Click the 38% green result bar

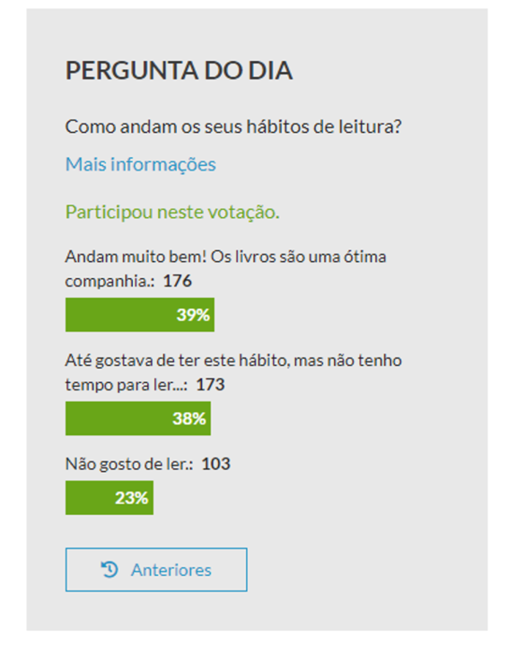138,419
